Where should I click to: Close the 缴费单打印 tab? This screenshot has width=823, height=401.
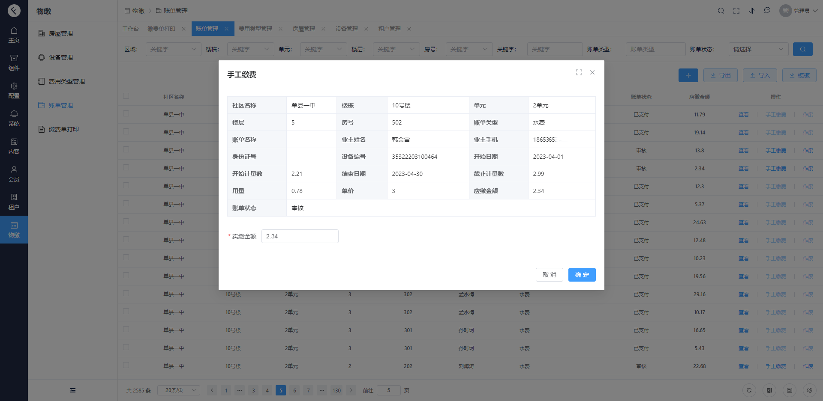[x=183, y=29]
